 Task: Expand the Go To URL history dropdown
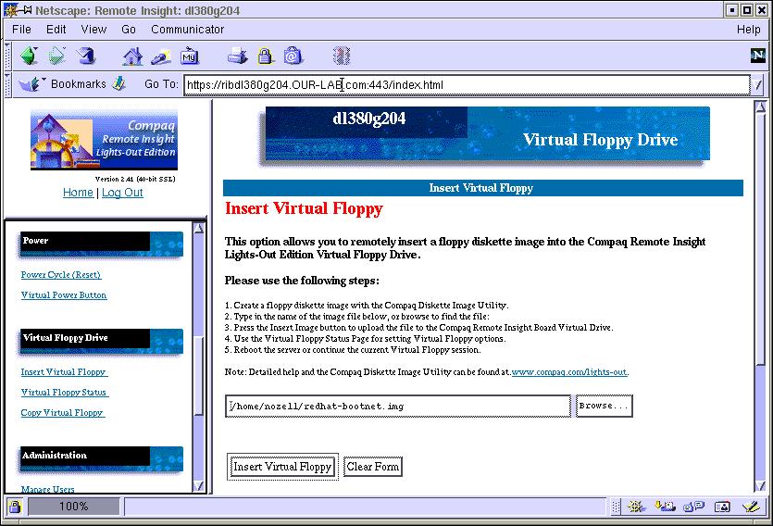click(x=759, y=85)
